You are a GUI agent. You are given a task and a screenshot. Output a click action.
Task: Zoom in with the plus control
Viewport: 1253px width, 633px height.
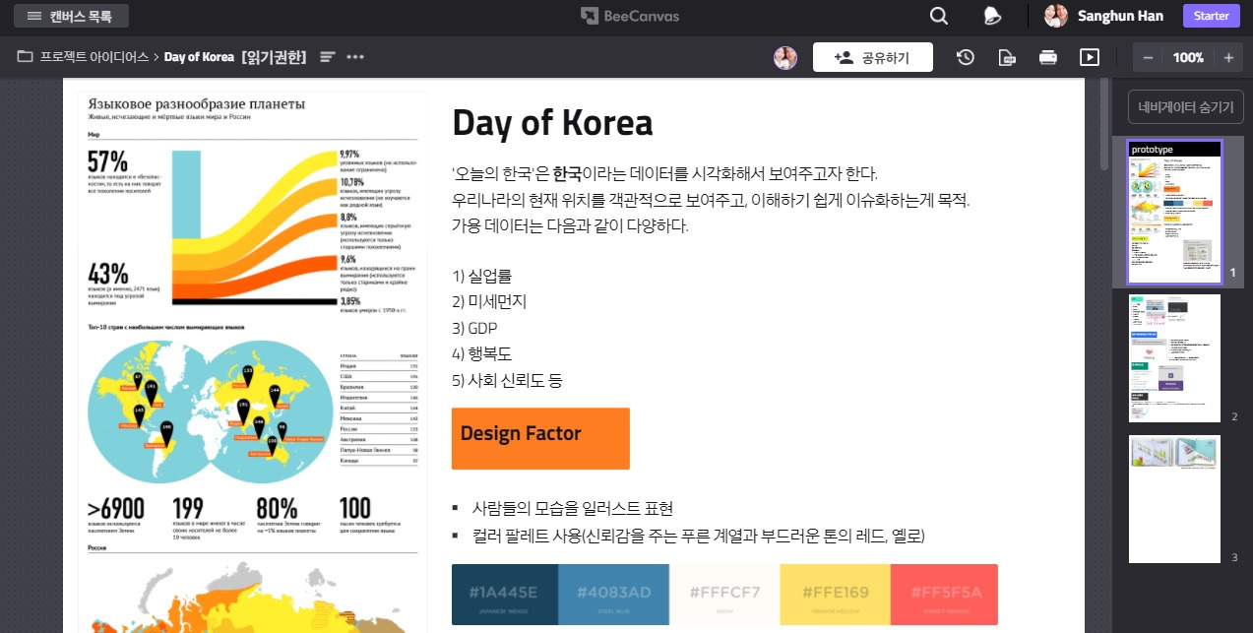tap(1228, 57)
